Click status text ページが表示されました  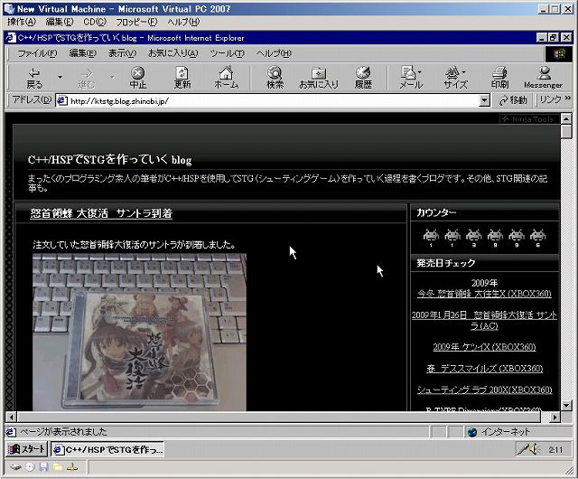click(x=63, y=432)
